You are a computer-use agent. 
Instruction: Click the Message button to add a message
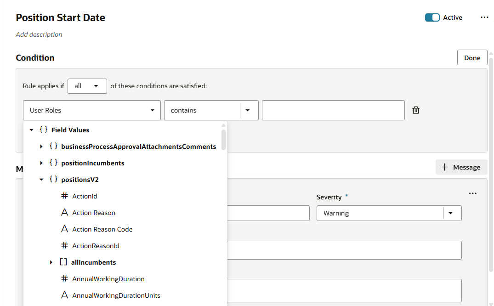(x=461, y=167)
